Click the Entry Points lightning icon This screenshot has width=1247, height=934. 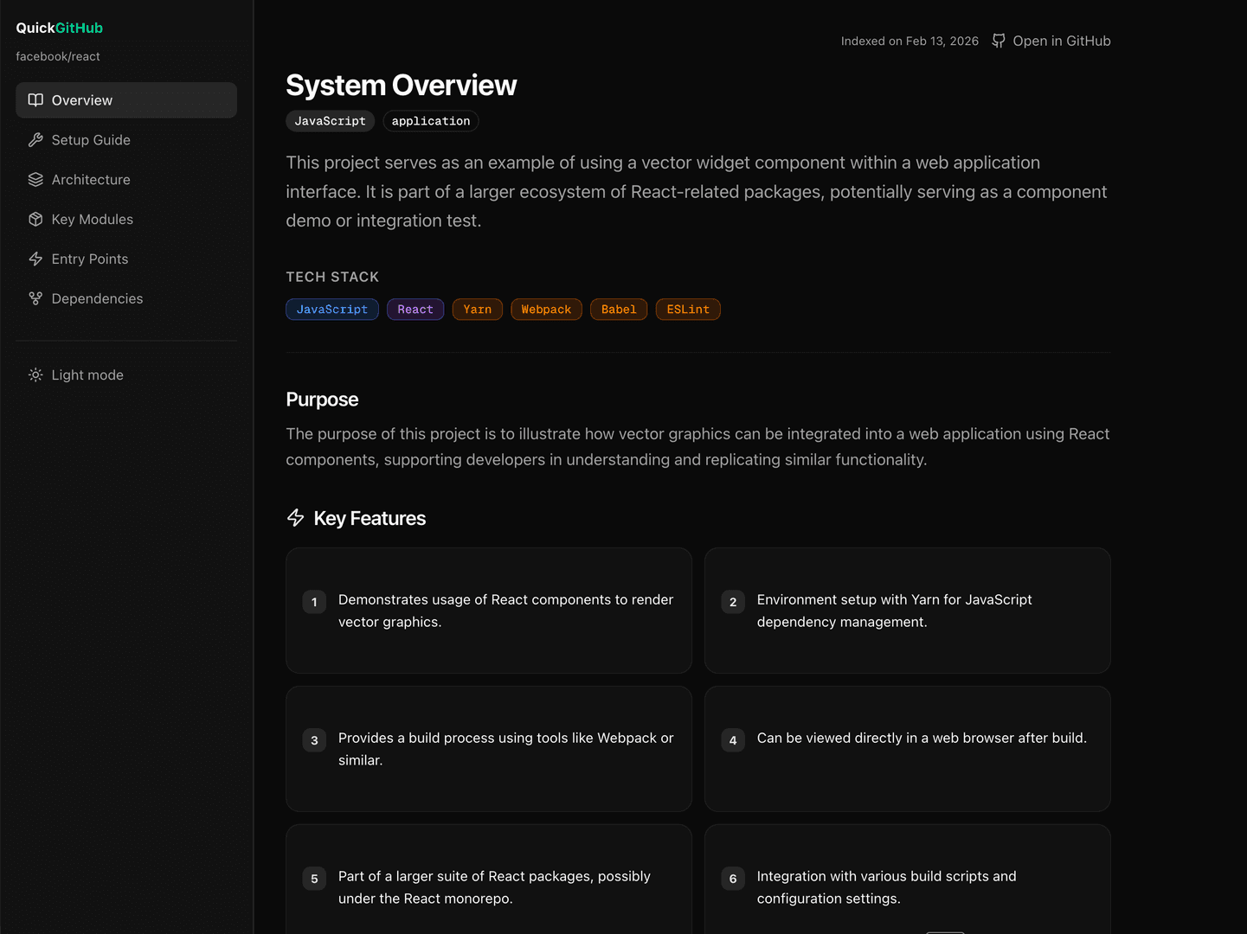(x=35, y=259)
